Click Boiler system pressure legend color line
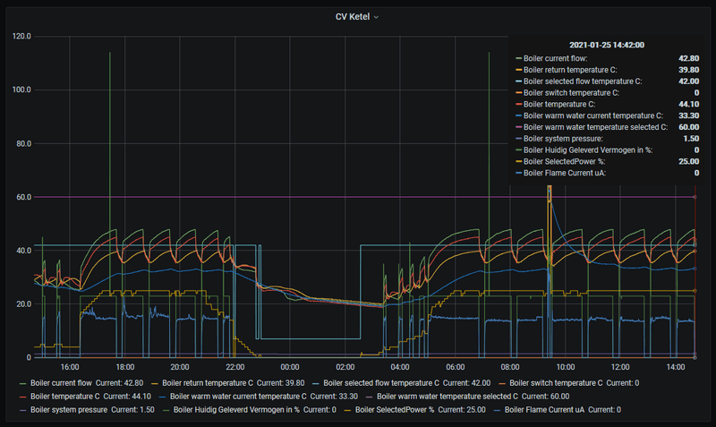 [23, 410]
